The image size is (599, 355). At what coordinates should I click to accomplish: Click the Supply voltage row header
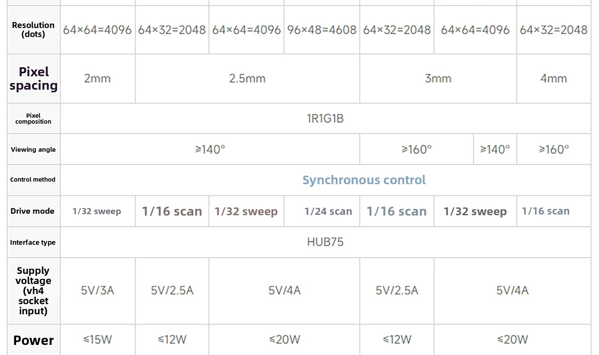(33, 290)
